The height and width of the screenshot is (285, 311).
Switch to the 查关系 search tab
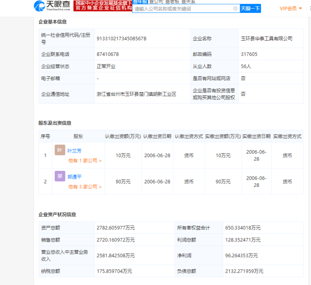[188, 2]
